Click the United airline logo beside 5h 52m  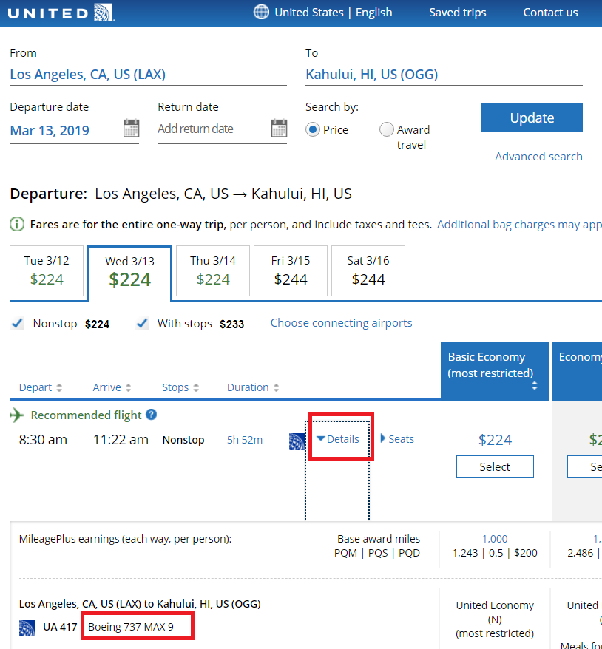tap(297, 441)
